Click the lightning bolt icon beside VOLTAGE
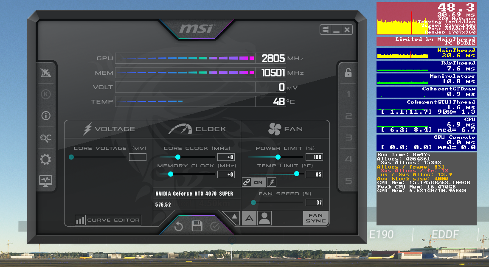The height and width of the screenshot is (267, 489). [x=87, y=129]
